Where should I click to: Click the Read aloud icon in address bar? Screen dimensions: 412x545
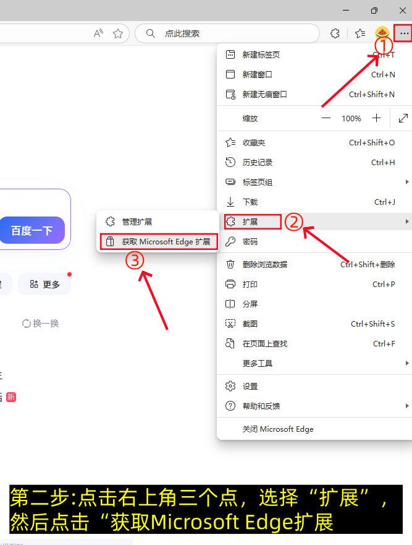99,33
